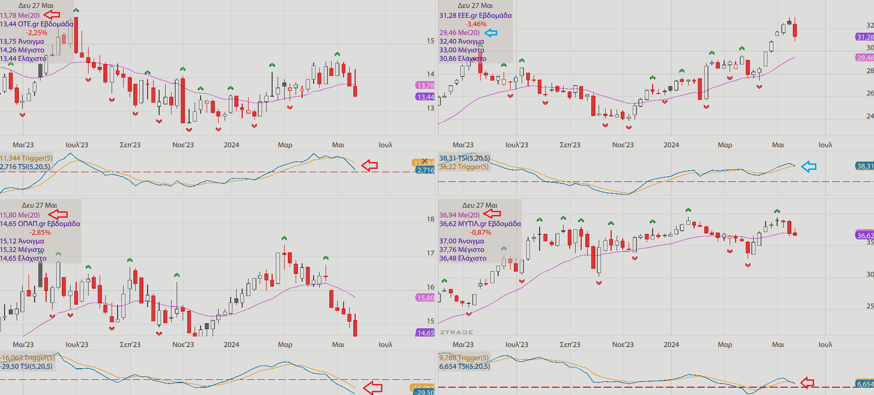This screenshot has width=874, height=395.
Task: Click the '13,44 Ελάχιστο' low price
Action: [x=23, y=59]
